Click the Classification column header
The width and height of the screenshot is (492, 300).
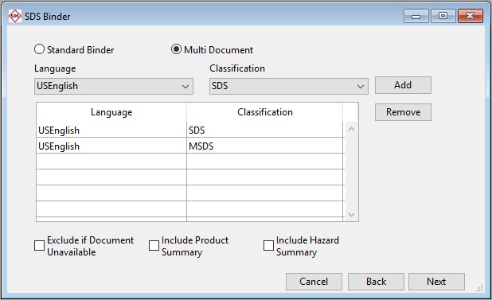point(265,112)
